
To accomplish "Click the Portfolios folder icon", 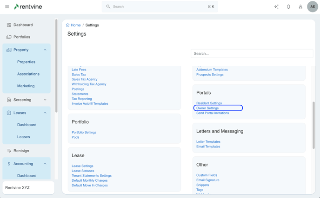I will (9, 37).
